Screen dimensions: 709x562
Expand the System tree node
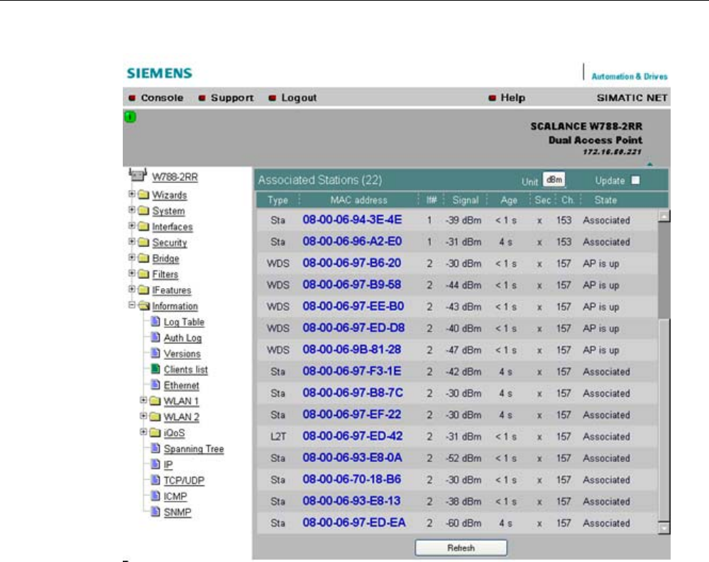pyautogui.click(x=131, y=210)
